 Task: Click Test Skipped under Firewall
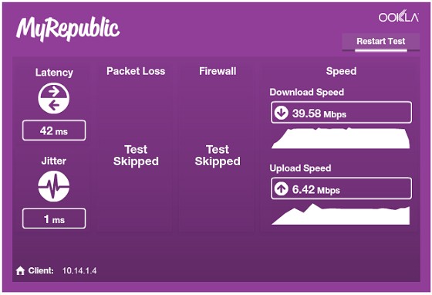pos(218,155)
